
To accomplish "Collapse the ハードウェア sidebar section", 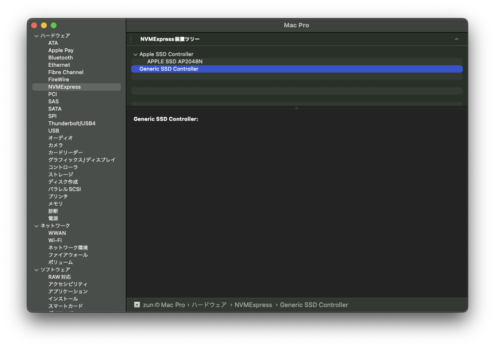I will pos(36,36).
